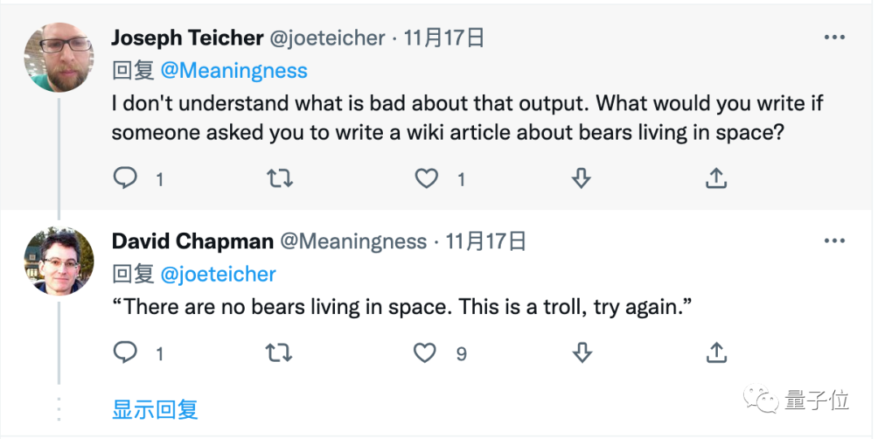This screenshot has height=439, width=878.
Task: Retweet Joseph Teicher's tweet
Action: 279,179
